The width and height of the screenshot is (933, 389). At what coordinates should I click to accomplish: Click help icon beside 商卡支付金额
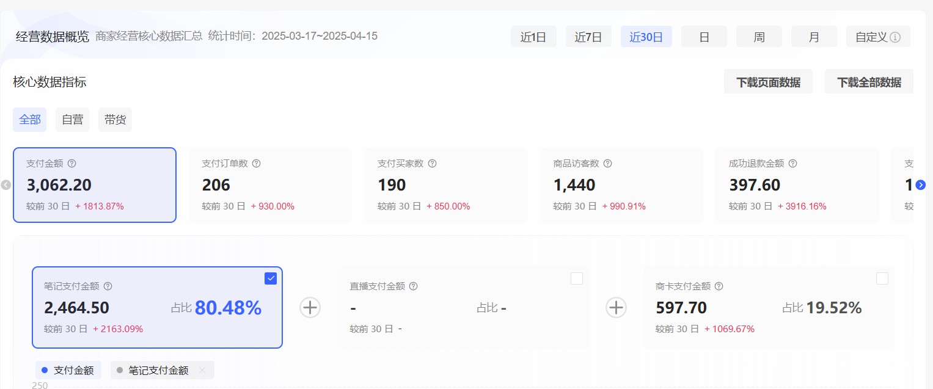click(719, 286)
